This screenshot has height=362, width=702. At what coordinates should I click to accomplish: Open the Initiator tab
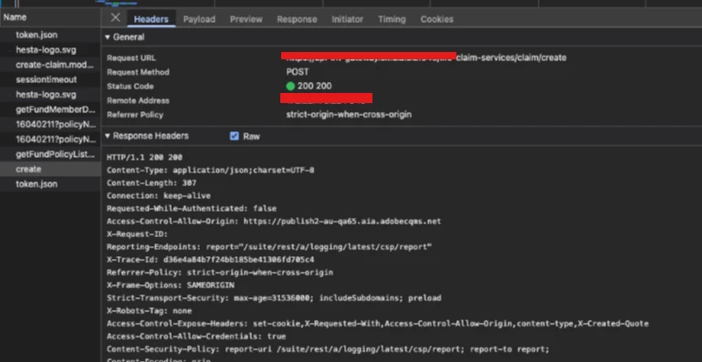(x=348, y=19)
